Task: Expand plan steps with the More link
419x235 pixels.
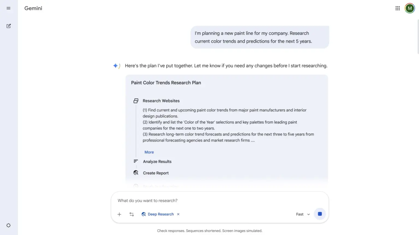Action: [149, 152]
